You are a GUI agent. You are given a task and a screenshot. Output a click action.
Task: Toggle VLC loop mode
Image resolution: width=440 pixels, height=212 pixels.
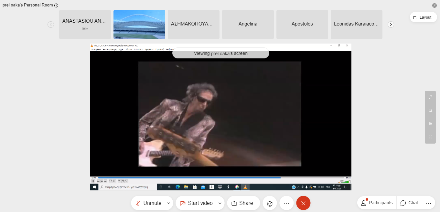pyautogui.click(x=123, y=181)
